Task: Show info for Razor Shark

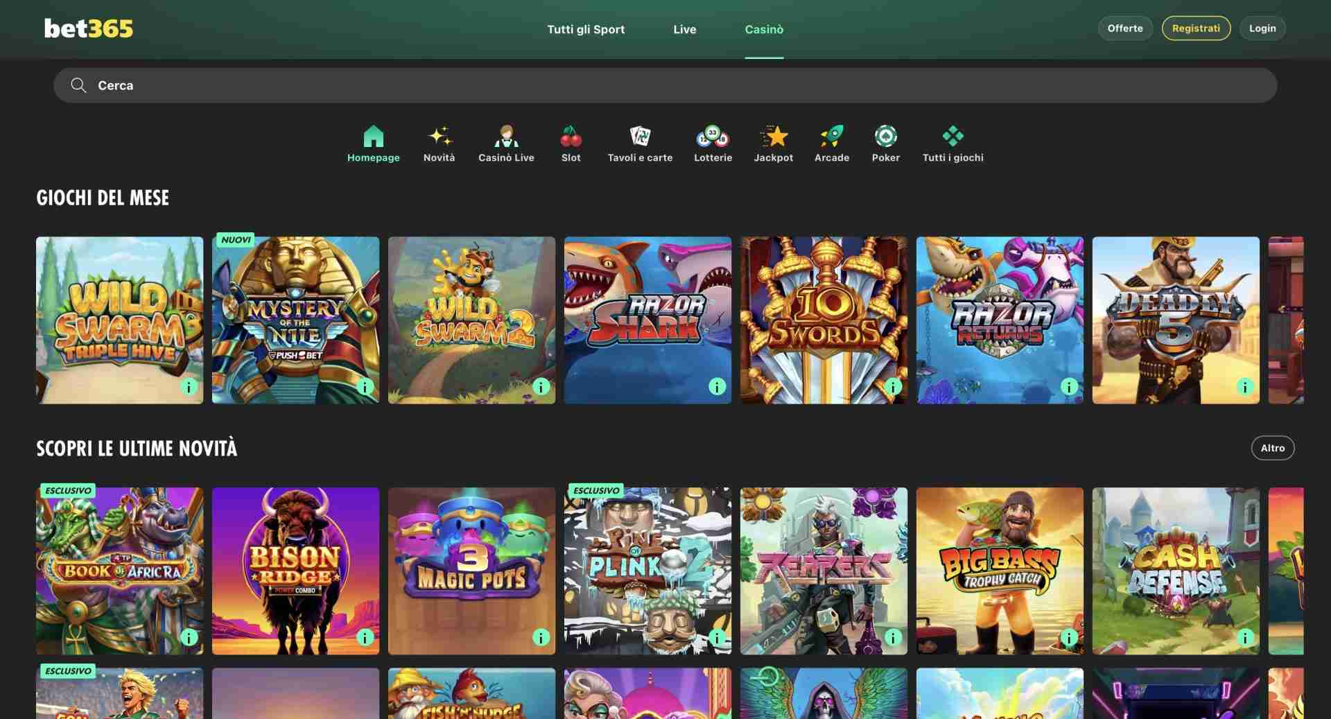Action: click(x=717, y=387)
